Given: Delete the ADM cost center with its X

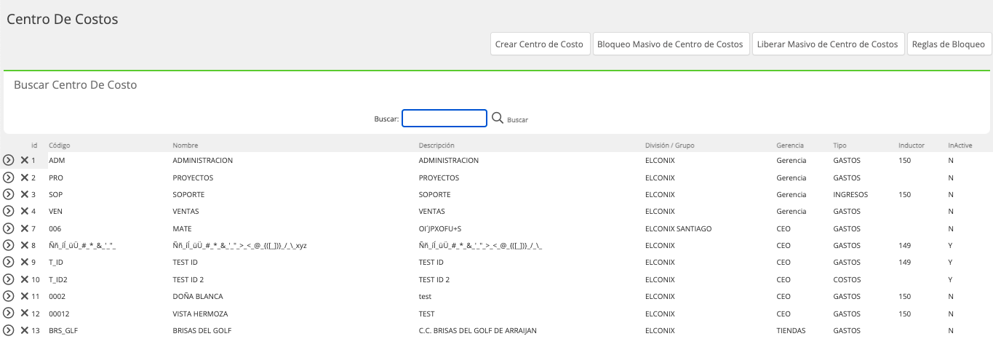Looking at the screenshot, I should pyautogui.click(x=24, y=160).
